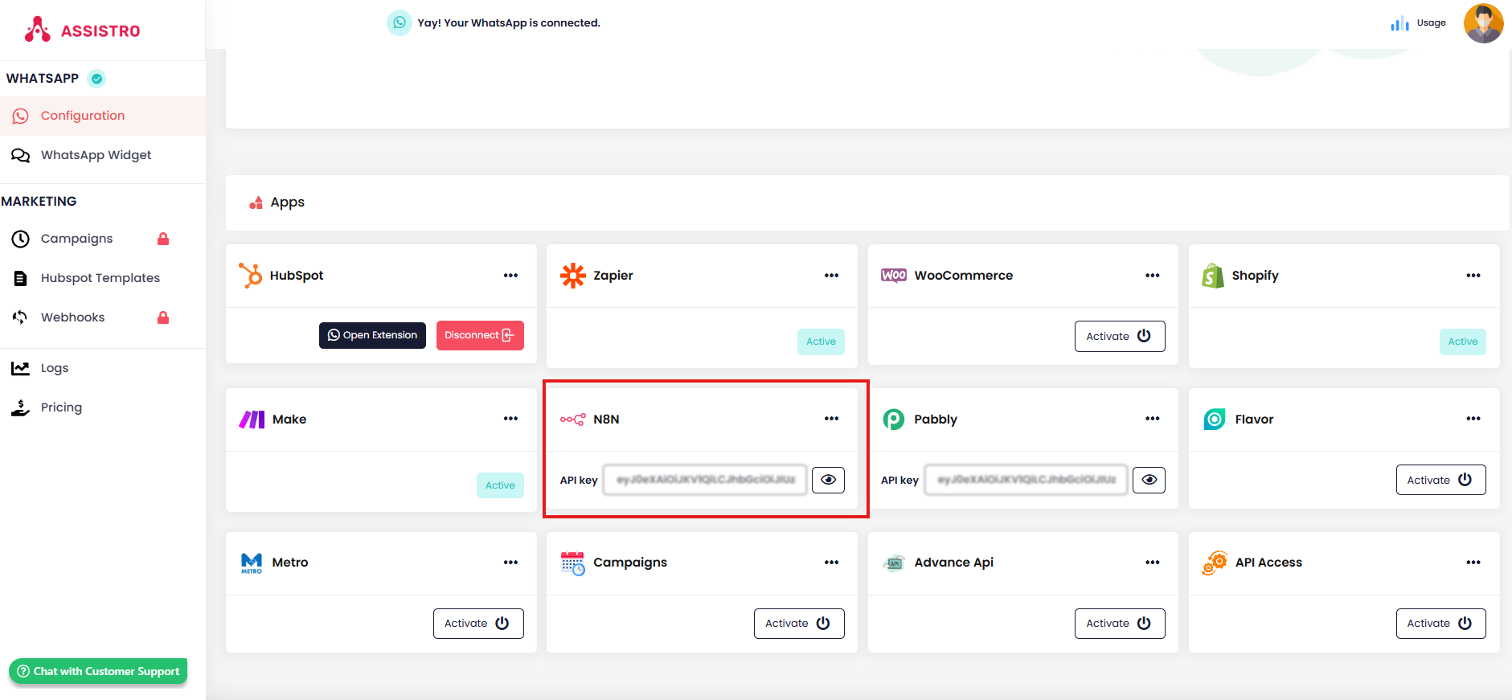1512x700 pixels.
Task: Click the Pabbly logo icon
Action: coord(893,420)
